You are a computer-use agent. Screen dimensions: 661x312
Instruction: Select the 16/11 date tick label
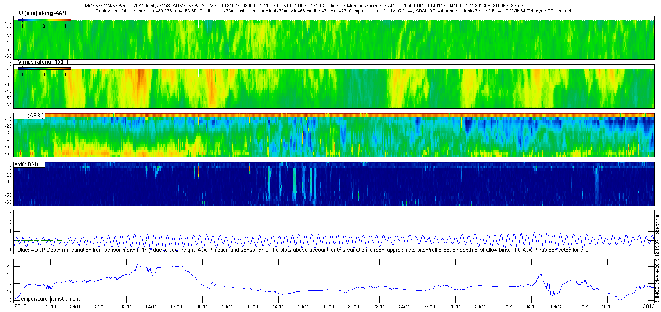303,307
